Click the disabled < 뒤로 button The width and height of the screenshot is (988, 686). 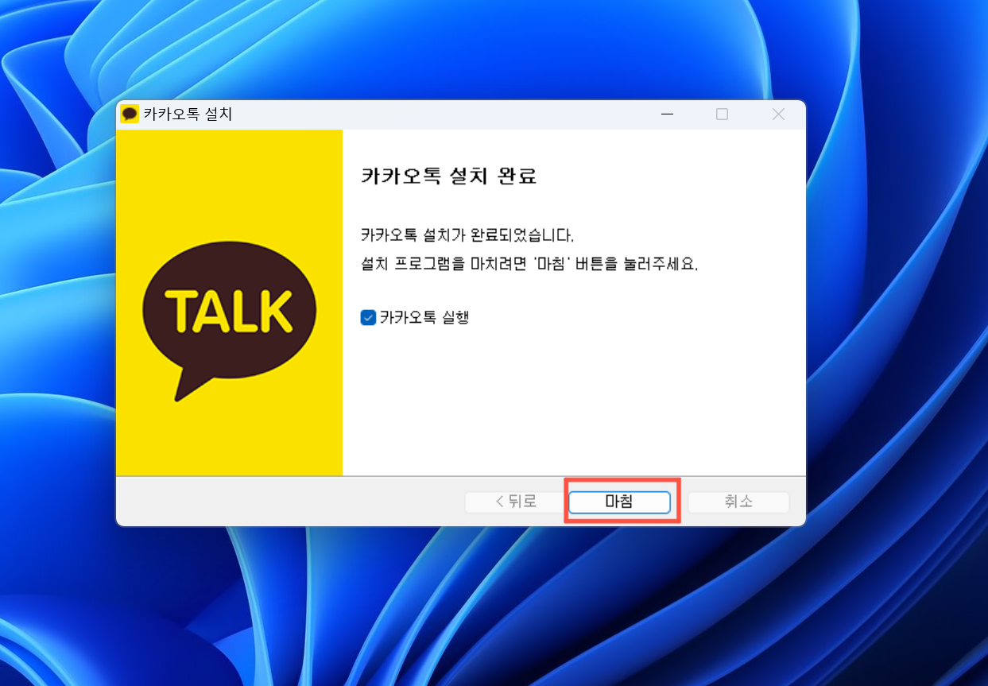coord(516,502)
